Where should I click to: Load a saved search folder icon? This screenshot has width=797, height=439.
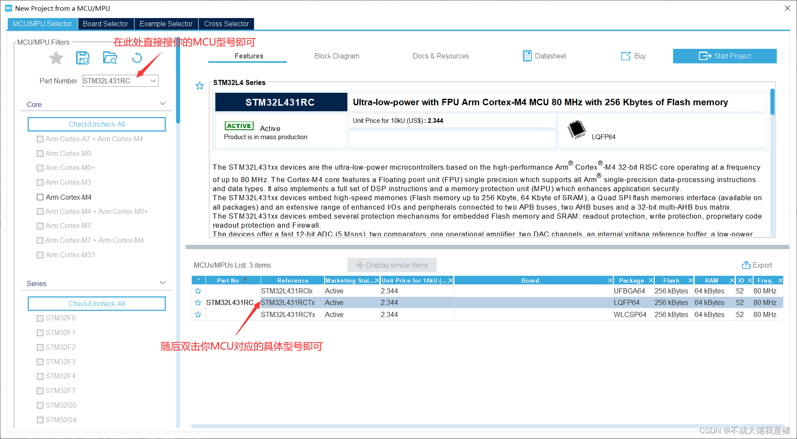click(110, 58)
